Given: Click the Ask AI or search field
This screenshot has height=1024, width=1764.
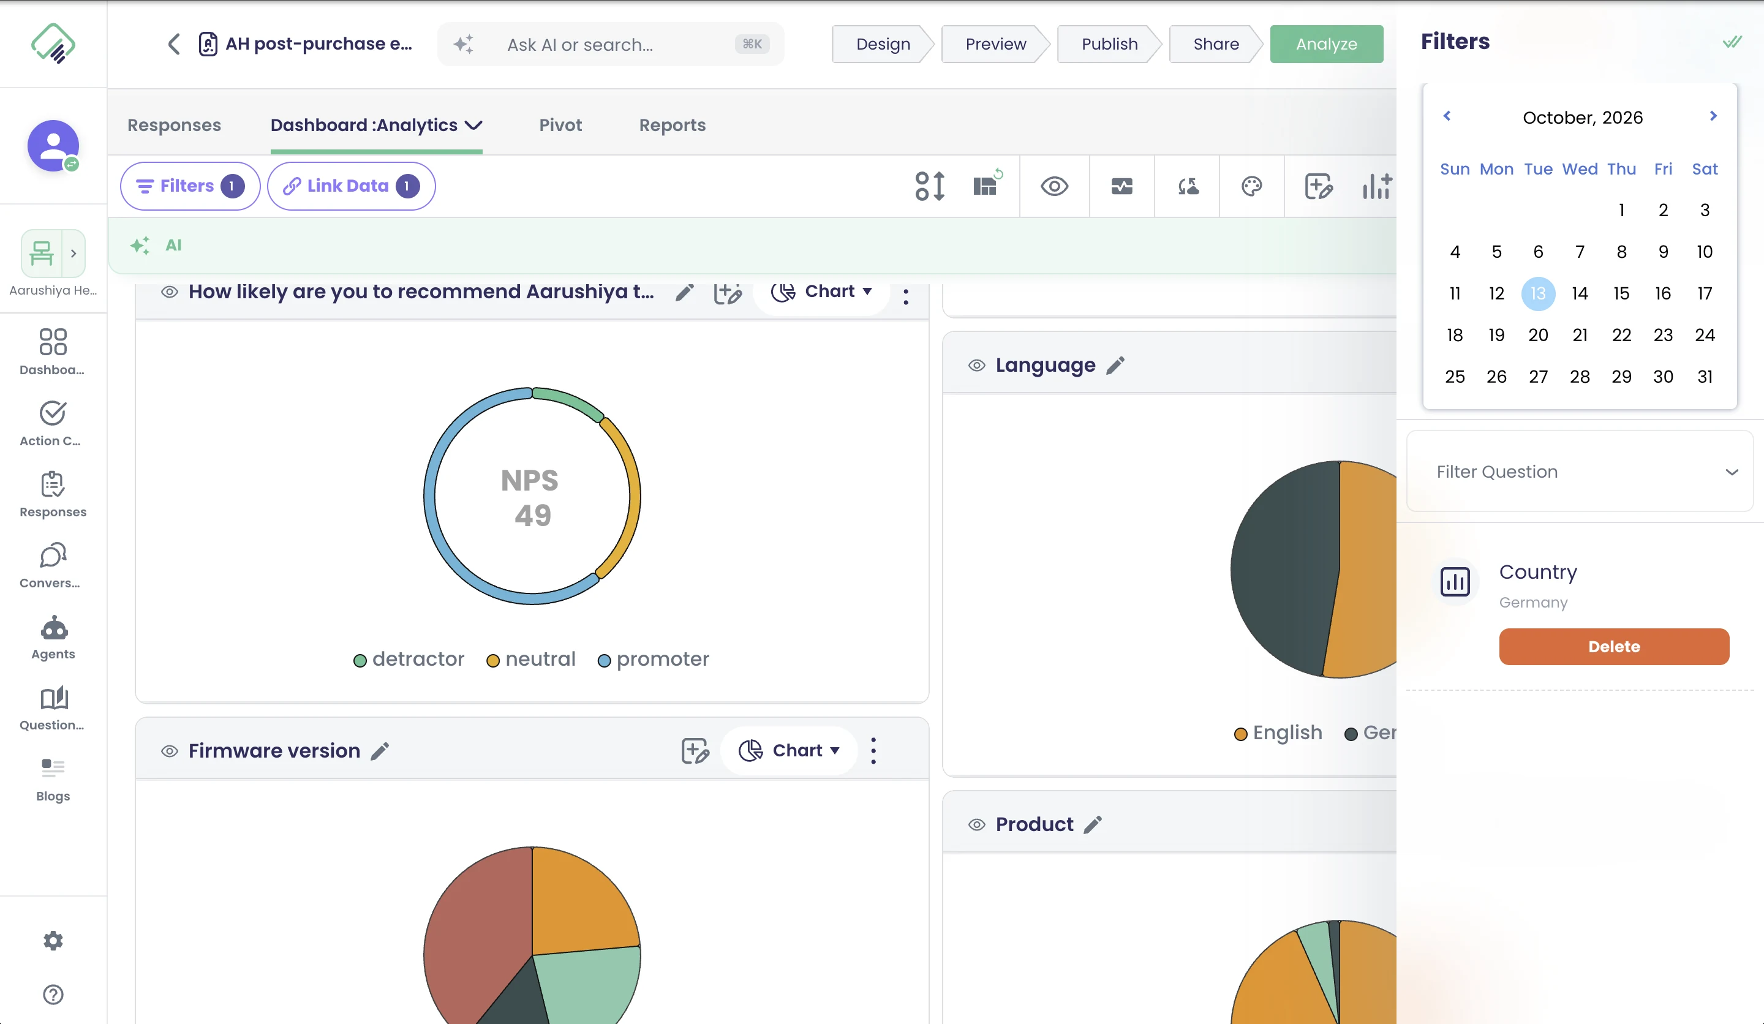Looking at the screenshot, I should click(609, 44).
